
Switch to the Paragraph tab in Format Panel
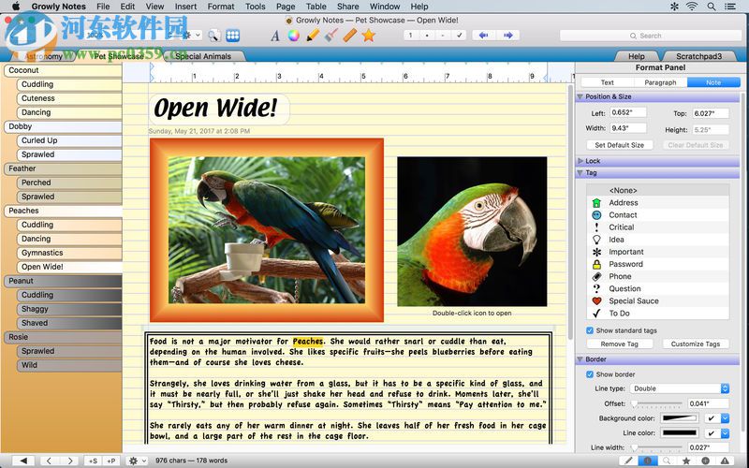click(x=660, y=82)
